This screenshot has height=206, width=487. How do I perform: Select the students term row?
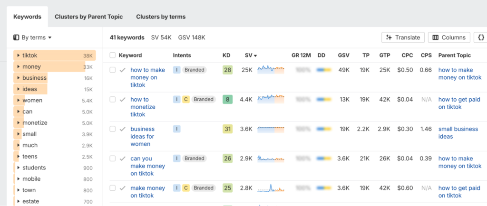[54, 168]
